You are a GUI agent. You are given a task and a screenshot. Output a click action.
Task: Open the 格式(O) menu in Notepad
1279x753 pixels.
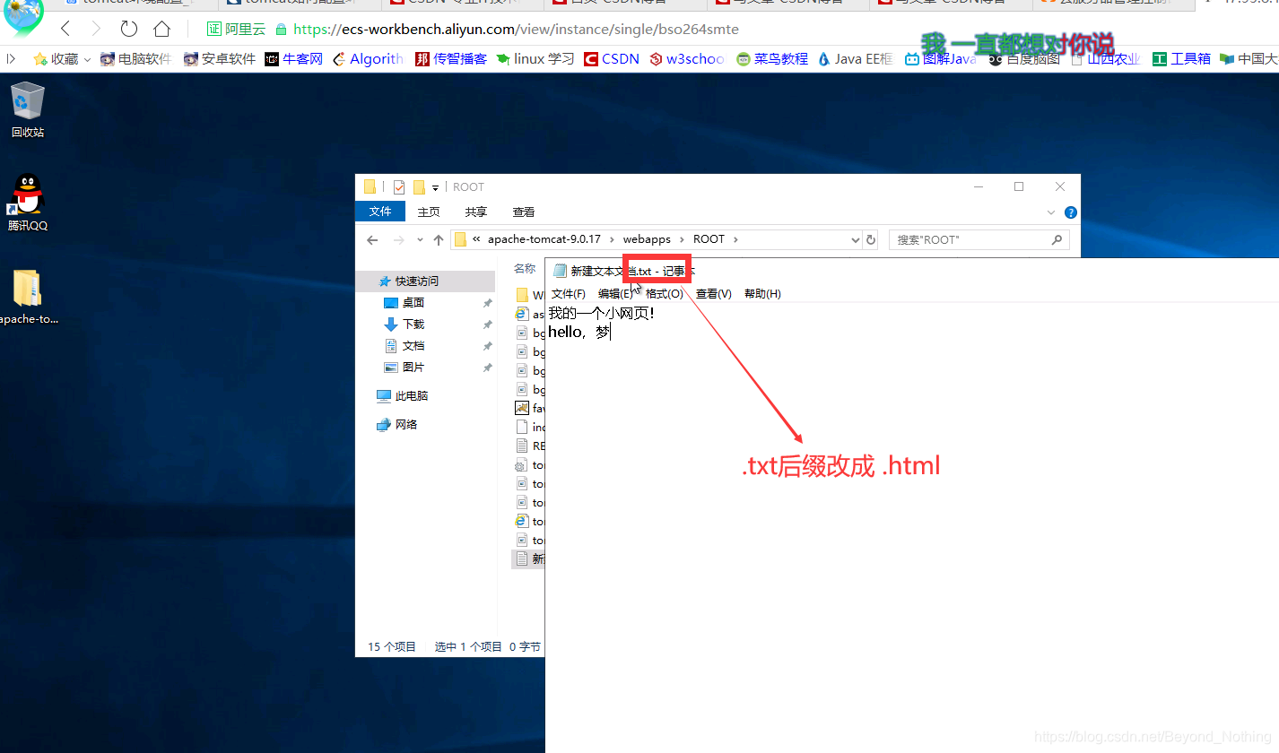pyautogui.click(x=664, y=293)
